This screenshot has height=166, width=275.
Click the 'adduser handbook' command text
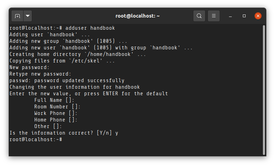coord(90,28)
